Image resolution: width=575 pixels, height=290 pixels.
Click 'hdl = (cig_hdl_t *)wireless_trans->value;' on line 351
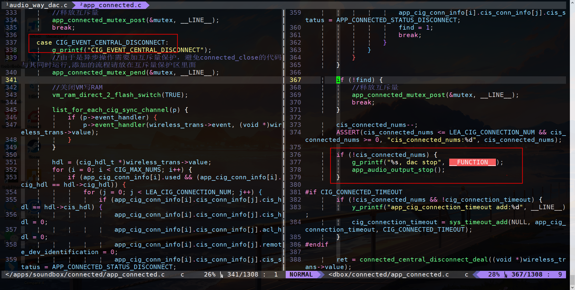click(132, 162)
